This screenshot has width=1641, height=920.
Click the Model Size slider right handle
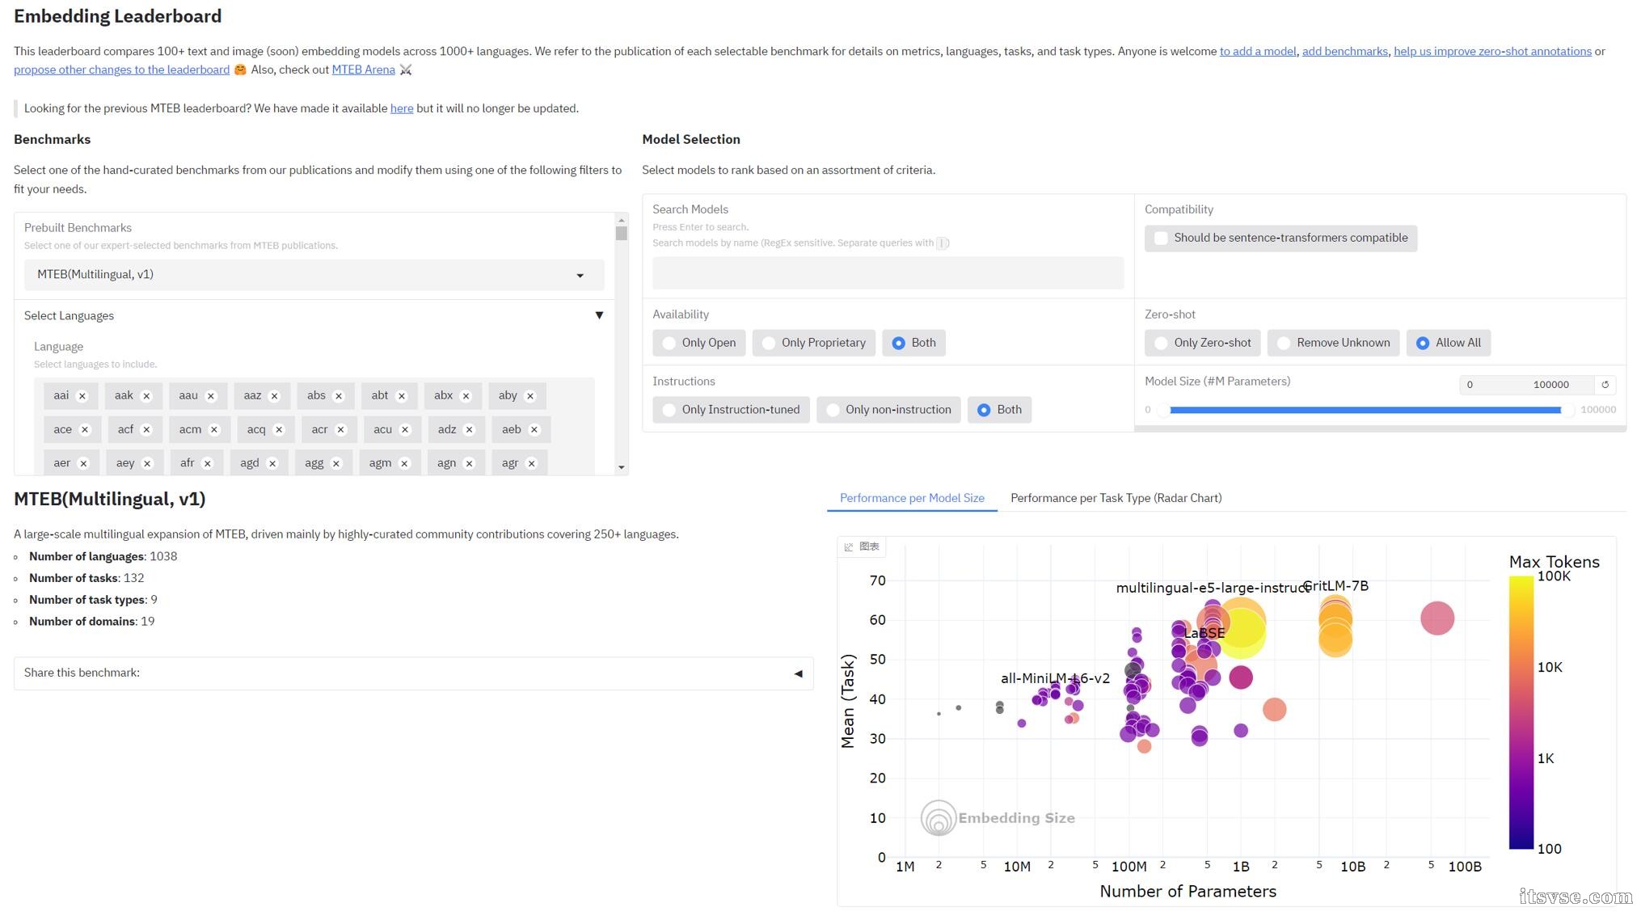click(1567, 411)
